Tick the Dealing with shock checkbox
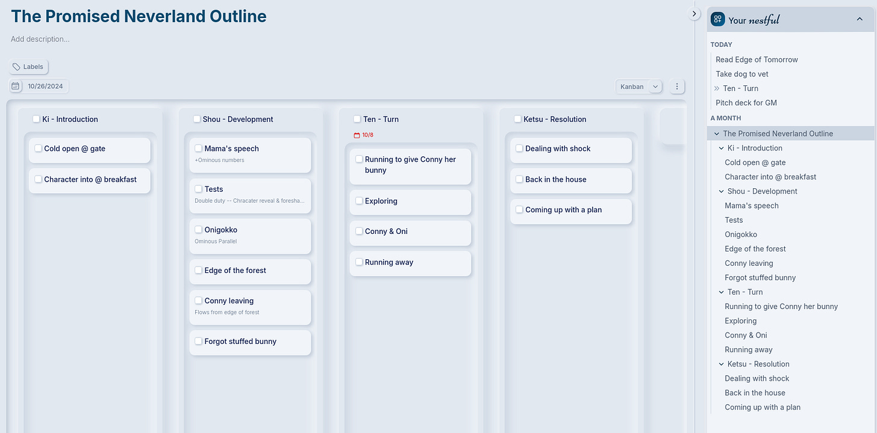Viewport: 877px width, 433px height. pyautogui.click(x=519, y=149)
